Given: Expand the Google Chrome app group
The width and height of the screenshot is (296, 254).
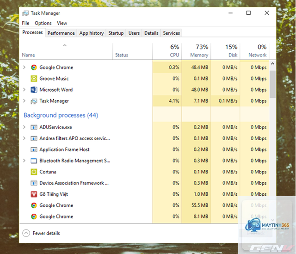Looking at the screenshot, I should click(24, 67).
